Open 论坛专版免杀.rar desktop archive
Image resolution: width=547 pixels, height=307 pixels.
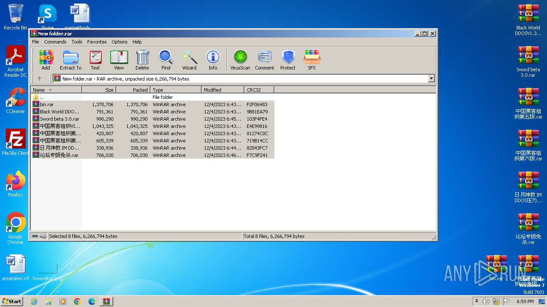pos(528,229)
